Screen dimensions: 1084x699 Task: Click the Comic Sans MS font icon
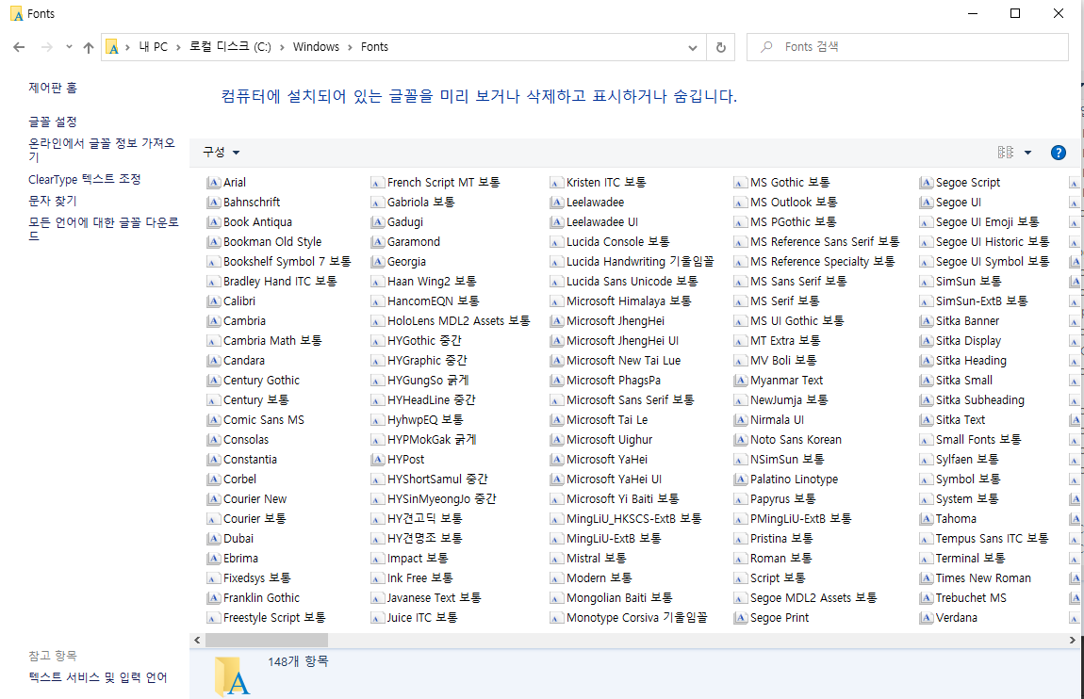click(214, 420)
